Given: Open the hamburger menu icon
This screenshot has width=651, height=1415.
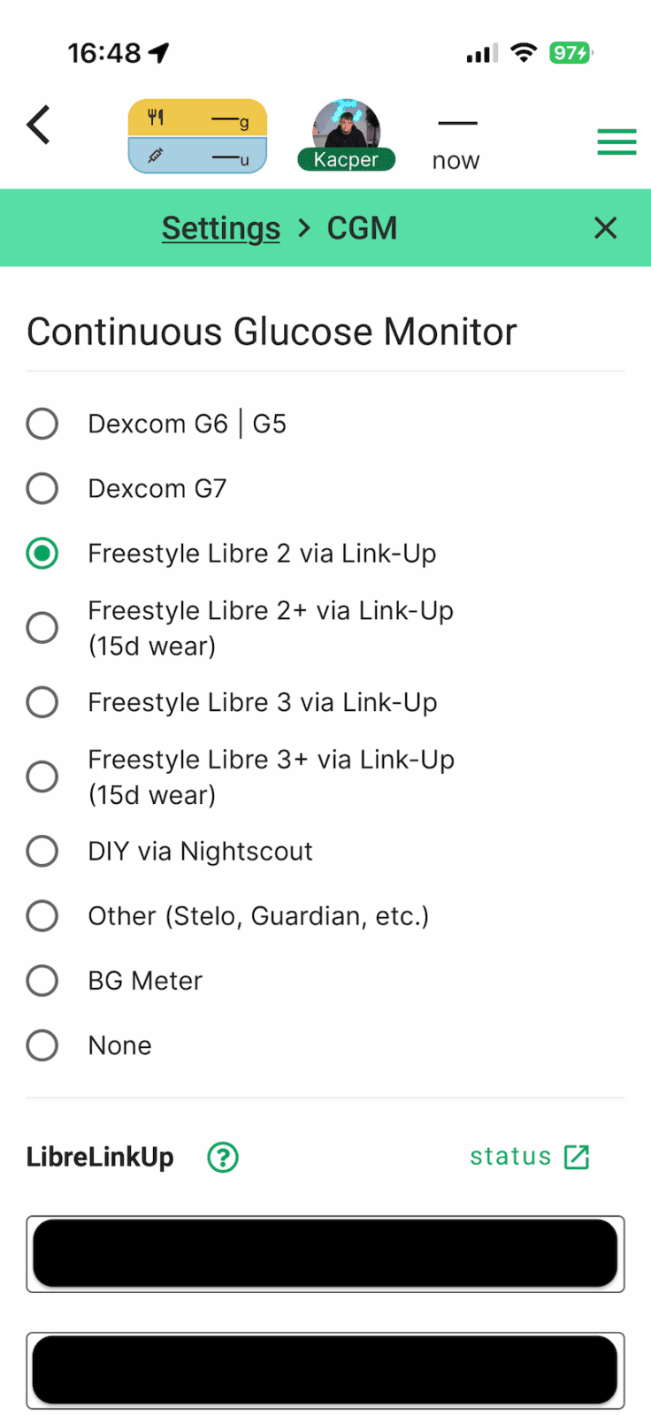Looking at the screenshot, I should point(617,141).
